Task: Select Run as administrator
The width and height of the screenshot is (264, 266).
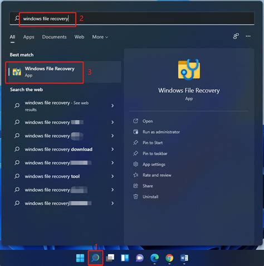Action: [x=161, y=132]
